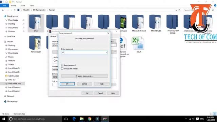217x122 pixels.
Task: Open the File ribbon tab
Action: tap(4, 5)
